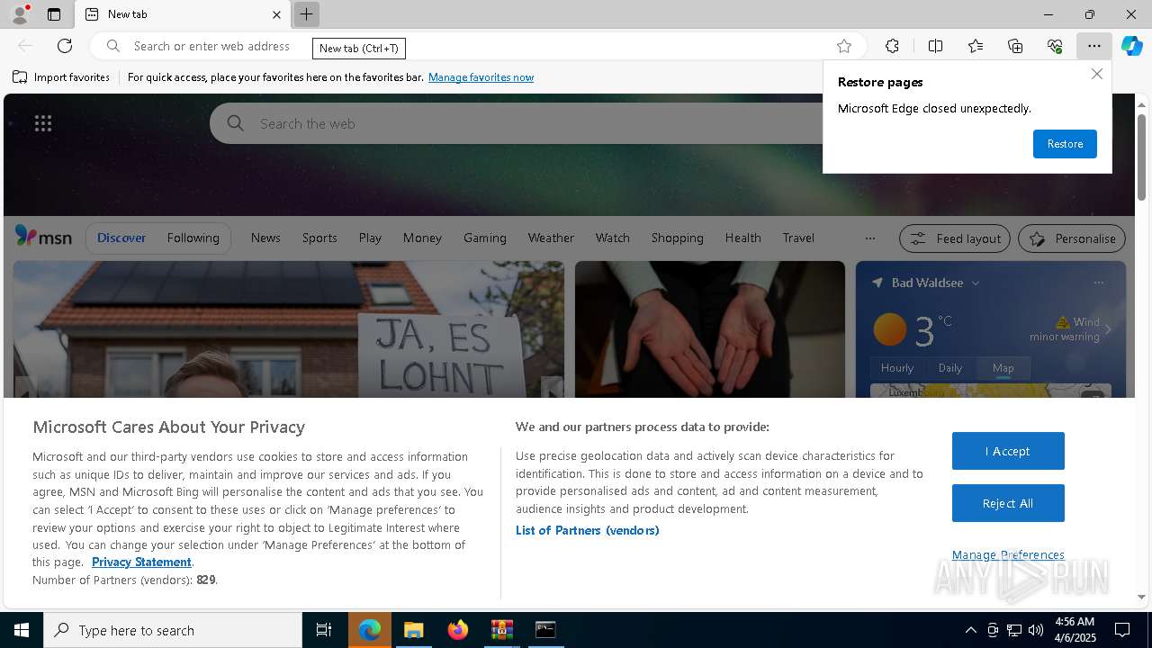Image resolution: width=1152 pixels, height=648 pixels.
Task: Click Reject All cookies
Action: point(1008,503)
